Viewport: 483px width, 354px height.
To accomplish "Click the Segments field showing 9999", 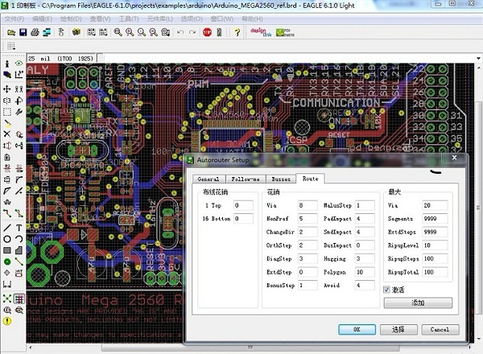I will 435,219.
